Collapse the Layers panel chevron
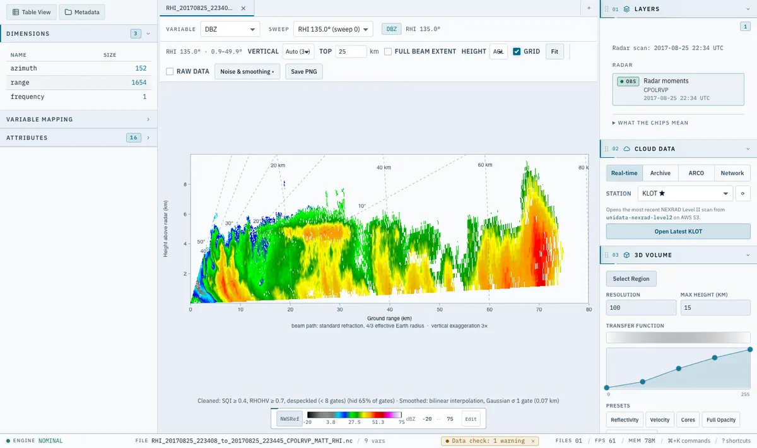The width and height of the screenshot is (757, 448). 748,9
